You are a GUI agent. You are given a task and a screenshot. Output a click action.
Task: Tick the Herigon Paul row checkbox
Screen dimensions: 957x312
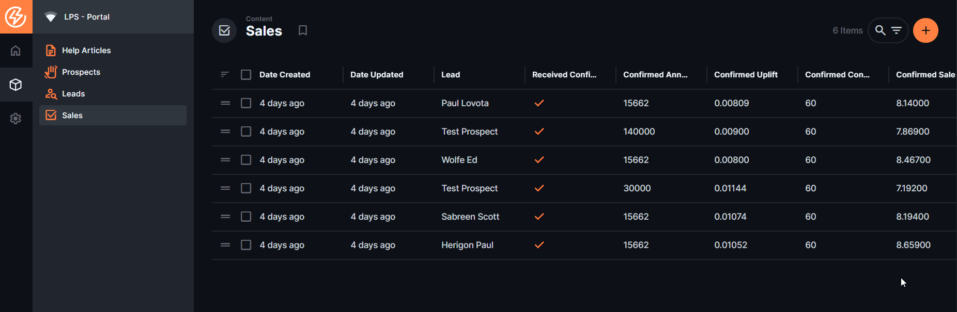[246, 245]
